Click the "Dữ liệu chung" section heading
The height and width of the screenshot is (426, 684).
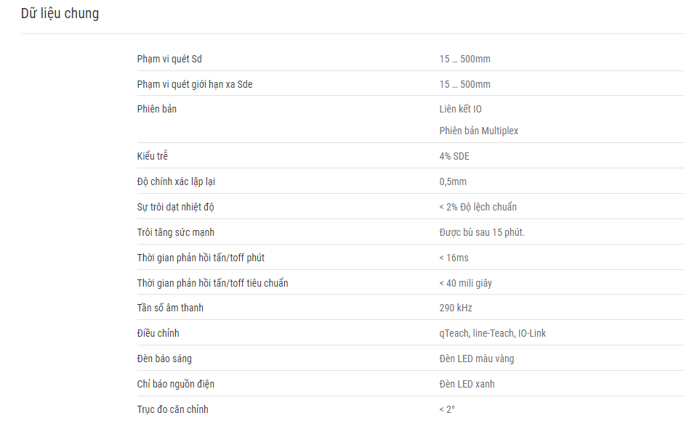(x=60, y=14)
